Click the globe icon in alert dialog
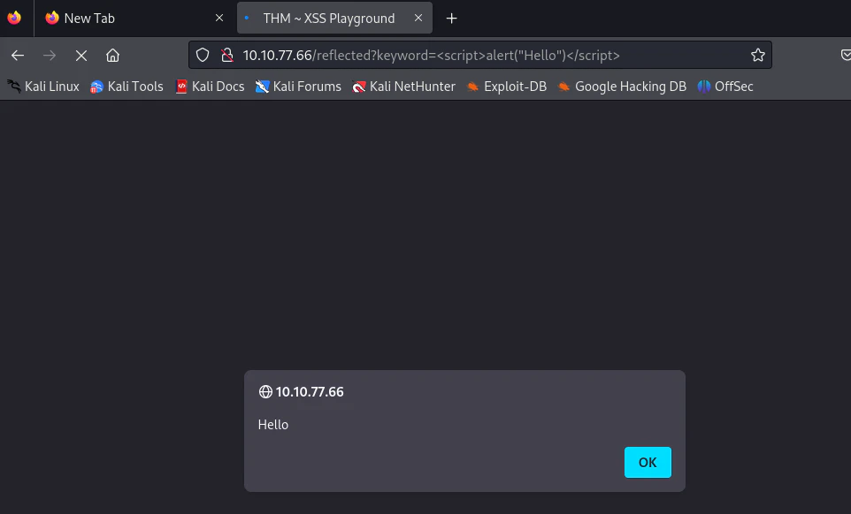 (265, 391)
